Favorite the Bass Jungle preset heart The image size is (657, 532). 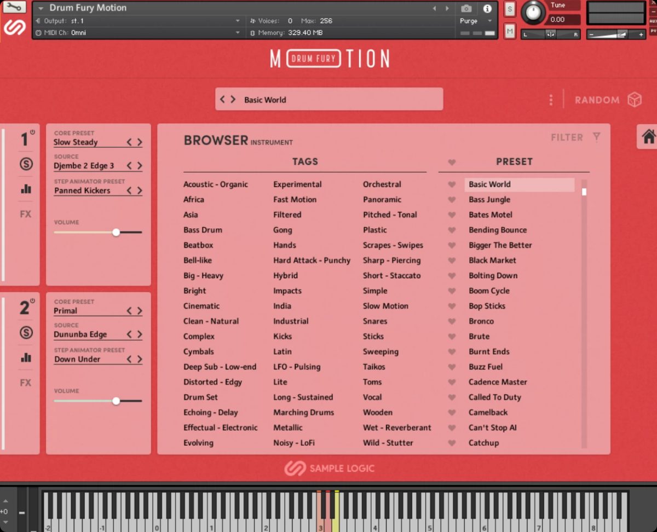(452, 200)
